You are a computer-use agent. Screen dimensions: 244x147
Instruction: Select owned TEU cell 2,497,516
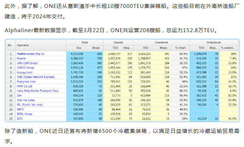point(113,59)
